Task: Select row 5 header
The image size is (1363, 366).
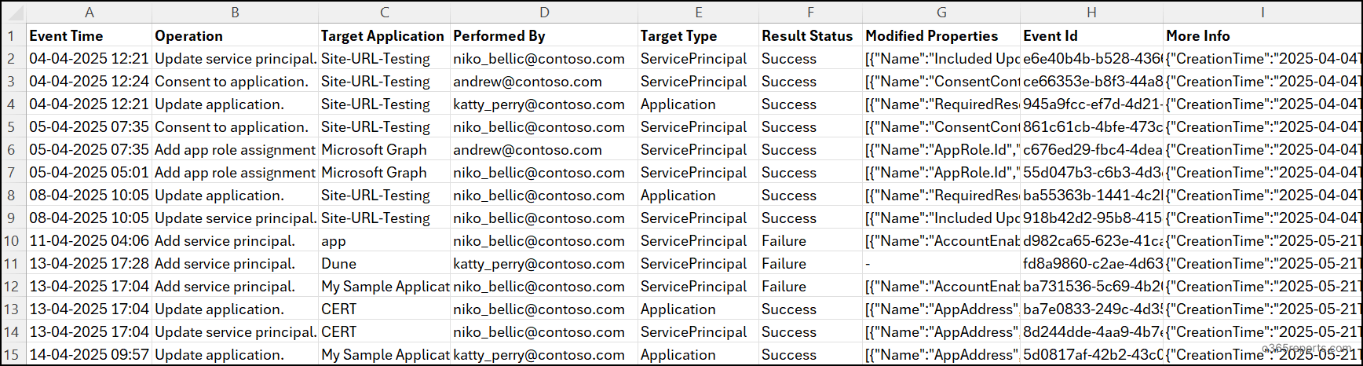Action: (x=13, y=127)
